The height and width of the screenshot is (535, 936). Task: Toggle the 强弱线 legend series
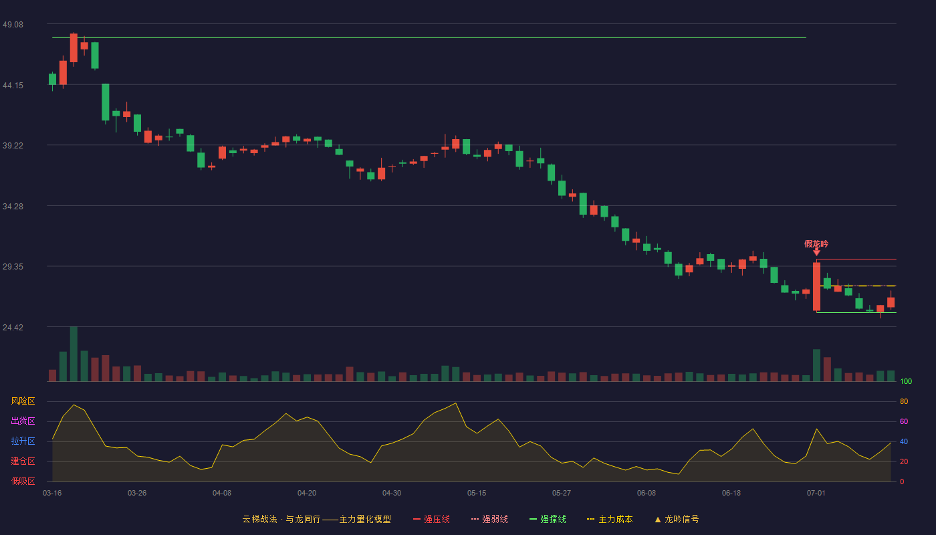[x=495, y=520]
